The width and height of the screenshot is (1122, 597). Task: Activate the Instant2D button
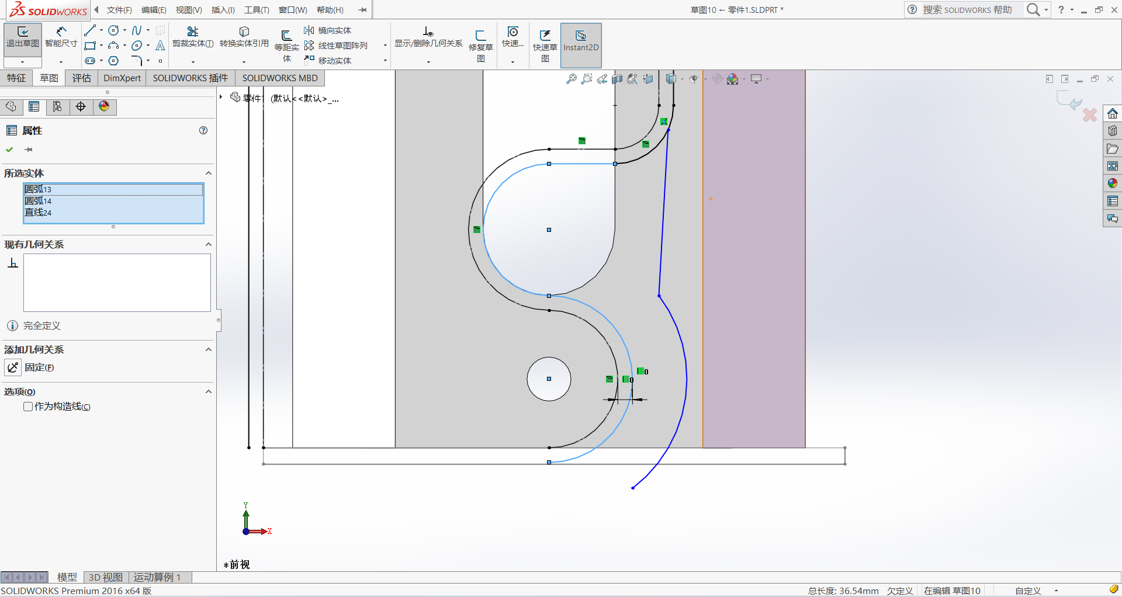point(580,41)
